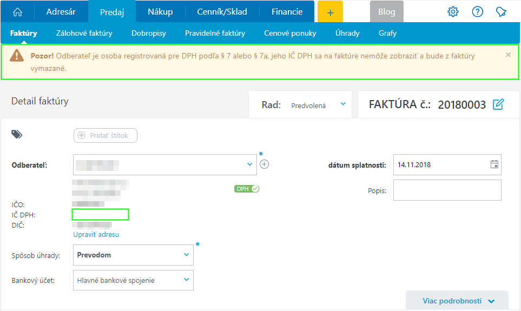Open help via question mark icon
521x311 pixels.
point(477,12)
